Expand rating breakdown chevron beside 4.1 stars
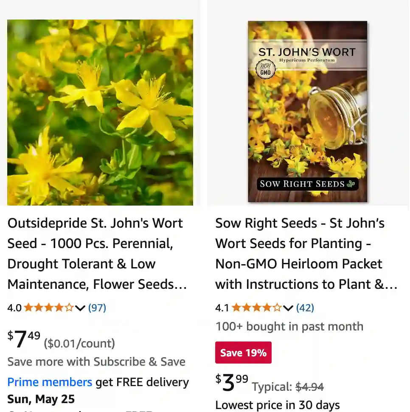This screenshot has height=412, width=410. pos(288,308)
